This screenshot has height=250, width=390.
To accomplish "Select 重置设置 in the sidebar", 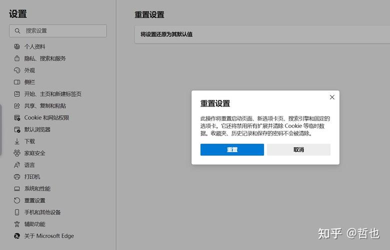I will 34,200.
